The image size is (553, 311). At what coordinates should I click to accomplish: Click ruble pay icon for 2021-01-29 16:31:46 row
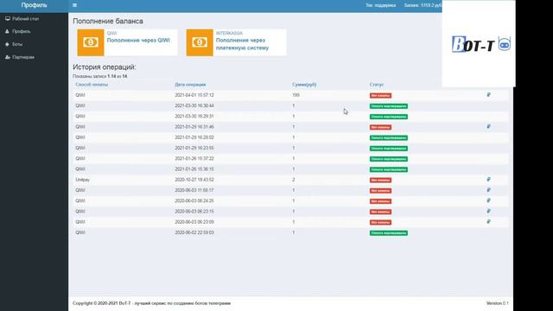click(488, 127)
